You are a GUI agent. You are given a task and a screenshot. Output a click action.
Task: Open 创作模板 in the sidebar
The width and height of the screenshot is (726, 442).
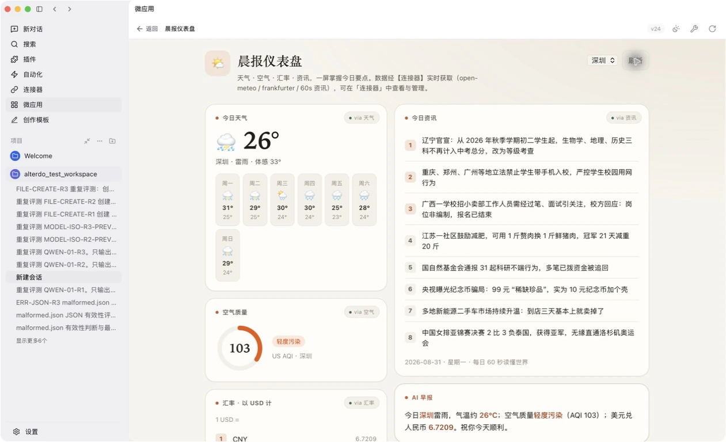(64, 120)
